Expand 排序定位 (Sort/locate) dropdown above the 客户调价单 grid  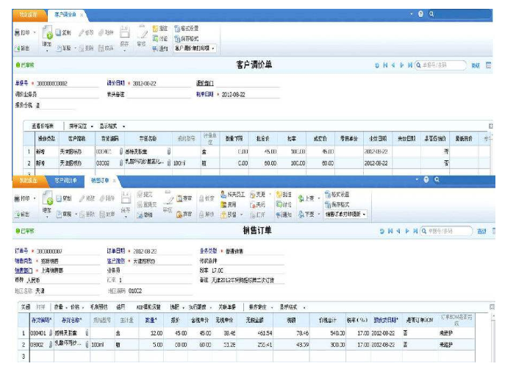click(x=92, y=126)
